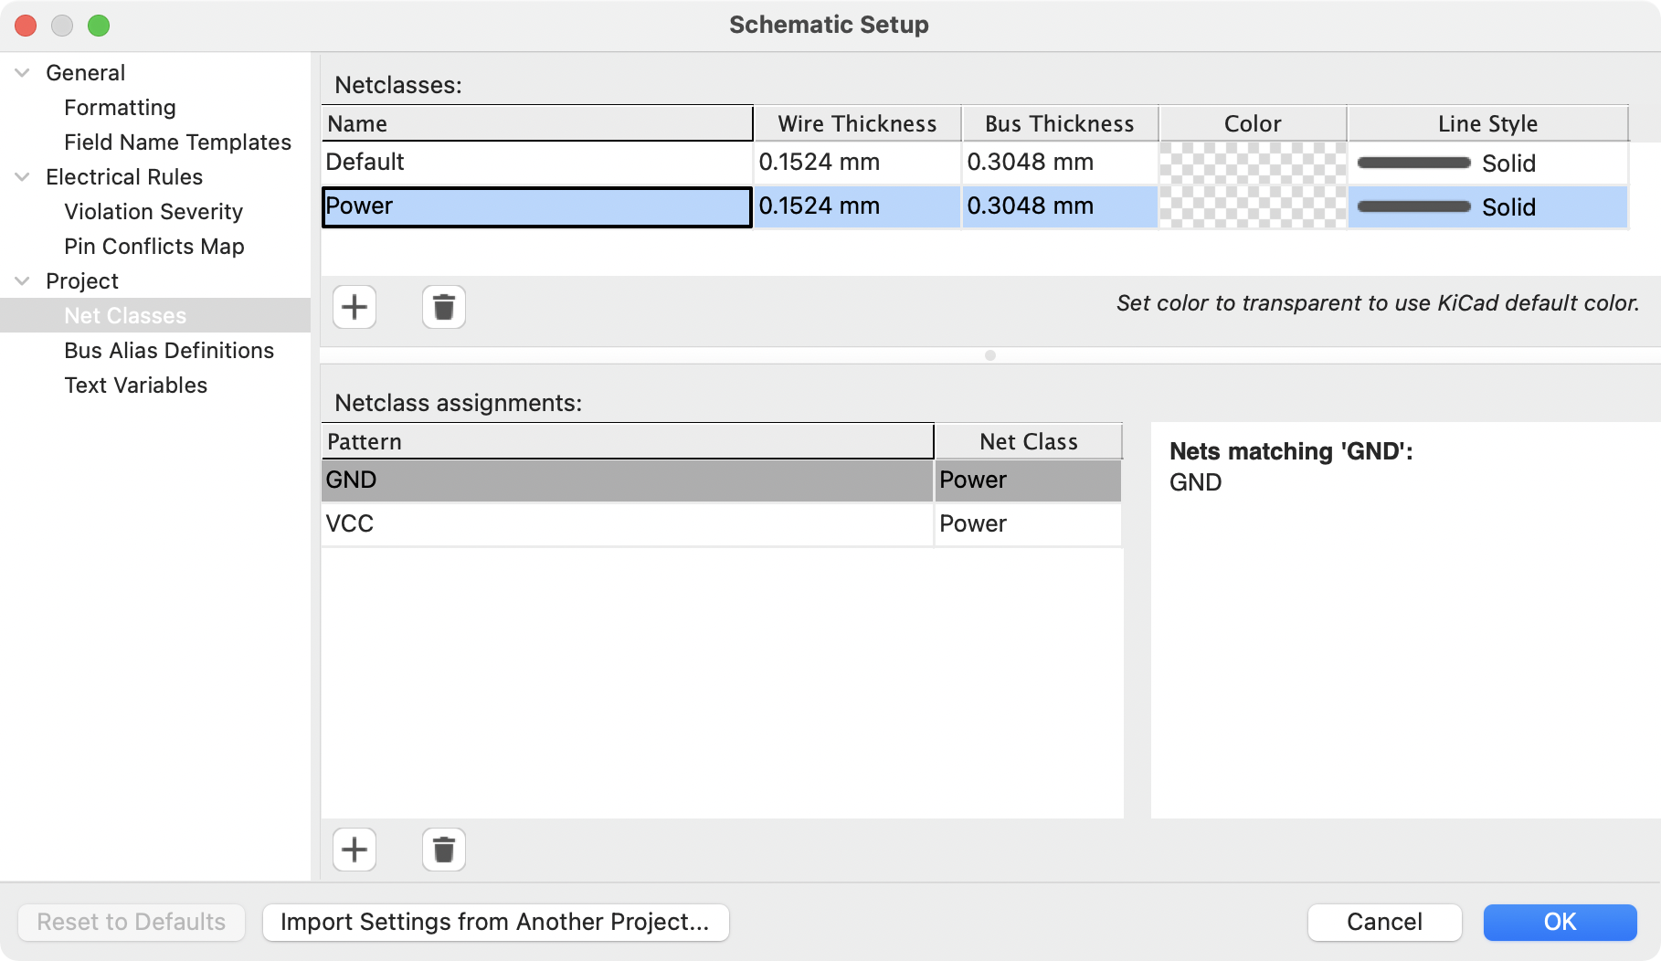
Task: Add a new netclass with the plus icon
Action: pyautogui.click(x=354, y=307)
